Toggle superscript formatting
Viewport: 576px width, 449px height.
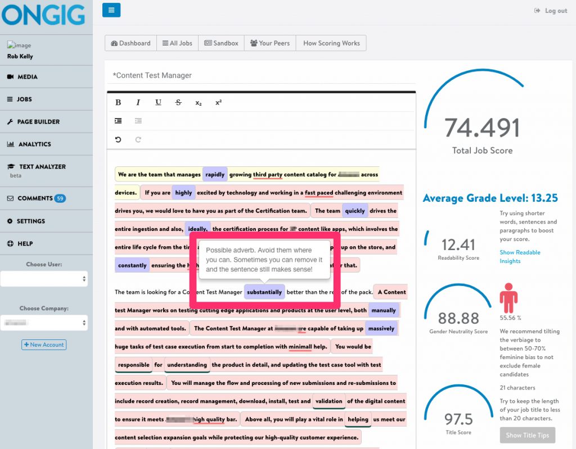[x=218, y=103]
